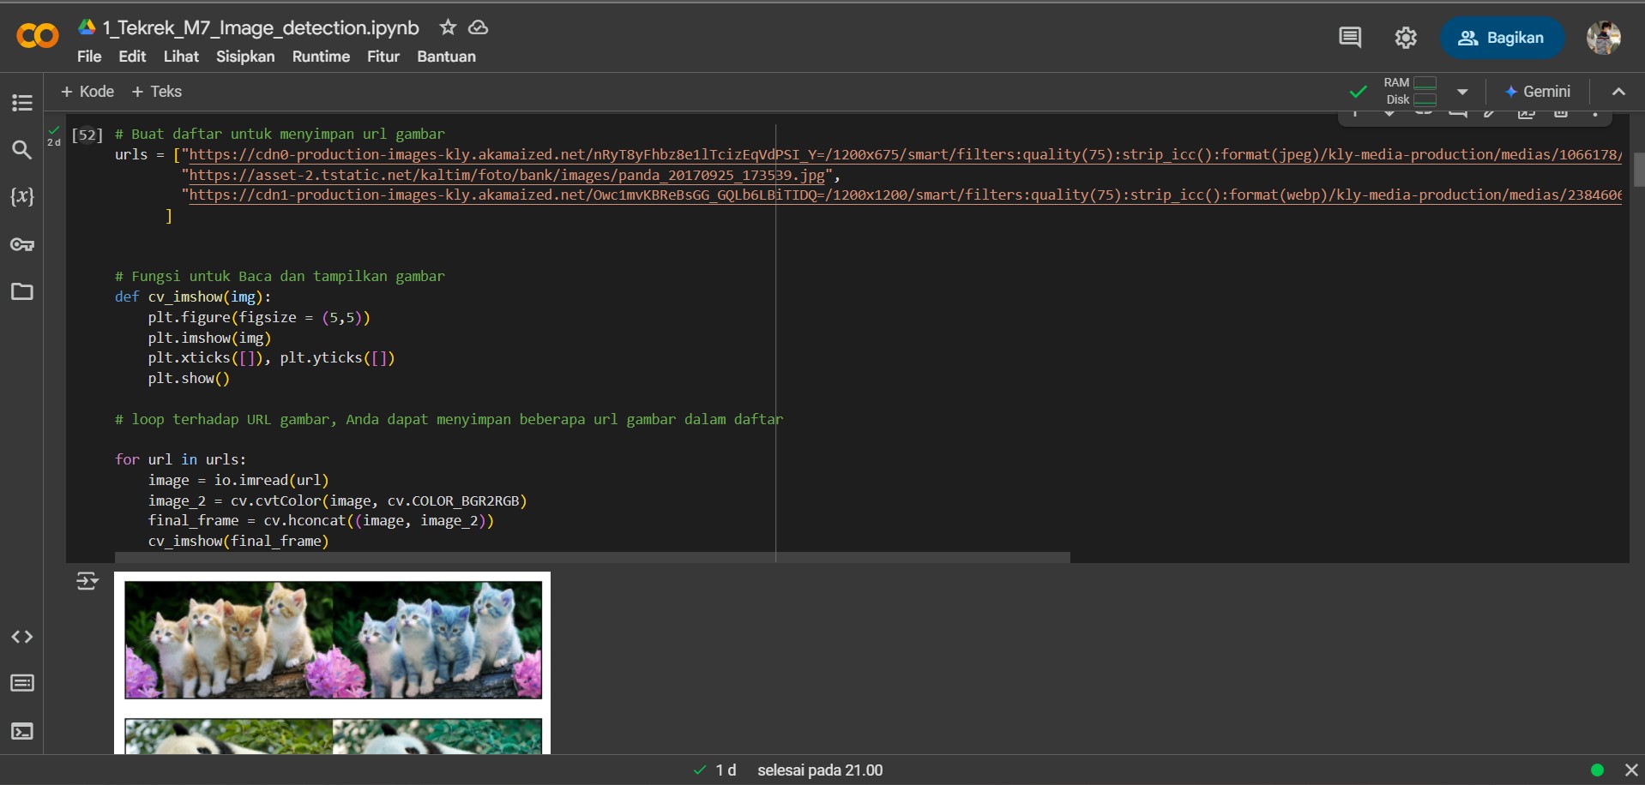The image size is (1645, 785).
Task: Open the terminal from the sidebar
Action: click(x=21, y=731)
